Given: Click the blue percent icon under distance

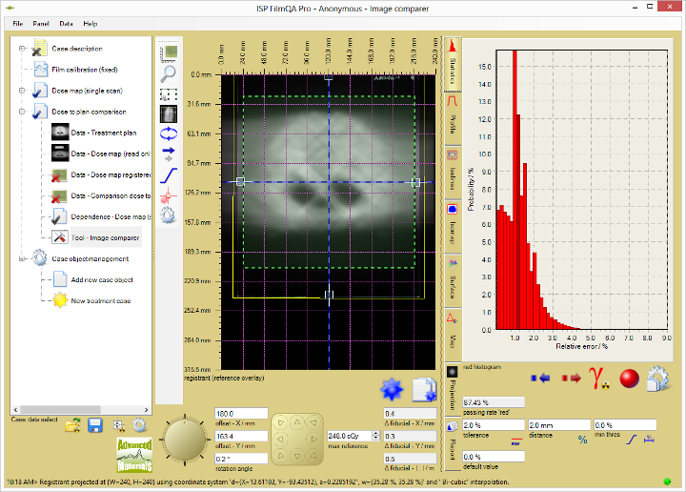Looking at the screenshot, I should 582,440.
